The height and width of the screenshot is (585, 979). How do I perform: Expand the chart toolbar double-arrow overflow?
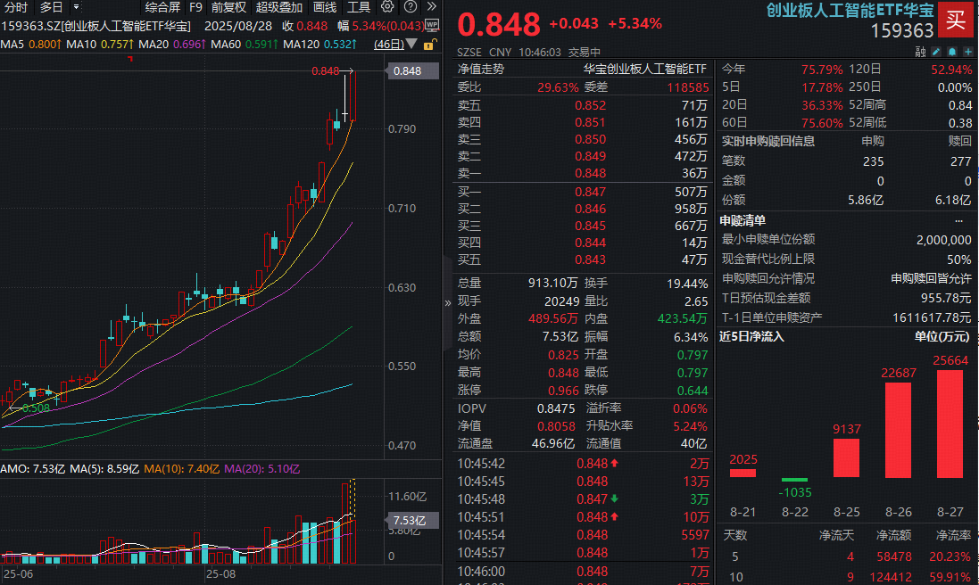click(x=429, y=7)
